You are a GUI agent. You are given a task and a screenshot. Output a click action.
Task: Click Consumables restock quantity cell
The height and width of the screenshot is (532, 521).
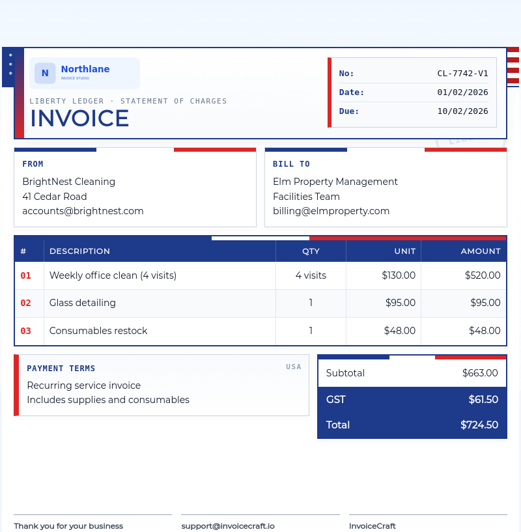311,331
